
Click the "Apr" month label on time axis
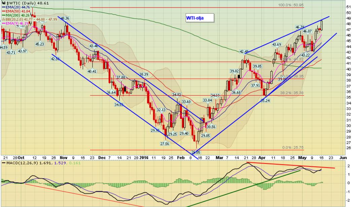[x=262, y=158]
